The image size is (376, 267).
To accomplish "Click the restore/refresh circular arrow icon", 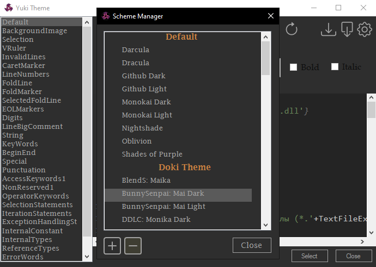I will (x=292, y=29).
